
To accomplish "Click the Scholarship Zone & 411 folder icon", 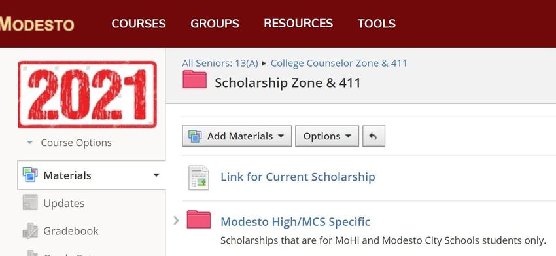I will 194,79.
